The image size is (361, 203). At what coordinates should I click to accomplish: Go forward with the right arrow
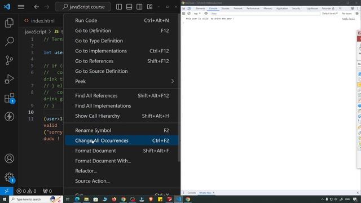47,7
